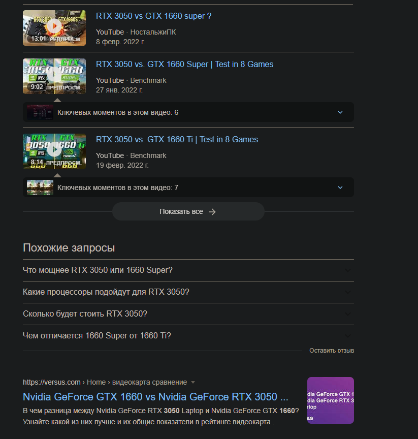This screenshot has width=418, height=439.
Task: Open small key-moments preview thumbnail for 7 moments
Action: (40, 187)
